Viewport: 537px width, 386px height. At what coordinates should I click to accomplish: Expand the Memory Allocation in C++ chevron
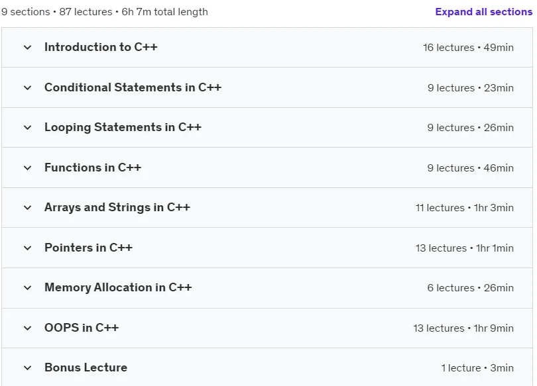coord(27,288)
